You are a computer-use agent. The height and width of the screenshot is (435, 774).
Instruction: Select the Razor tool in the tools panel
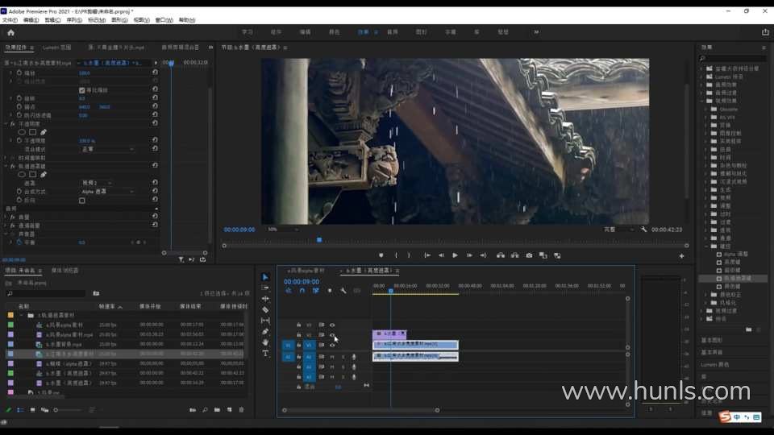coord(265,309)
